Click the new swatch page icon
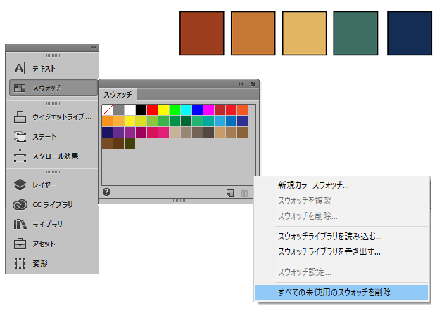This screenshot has height=313, width=442. pos(230,193)
